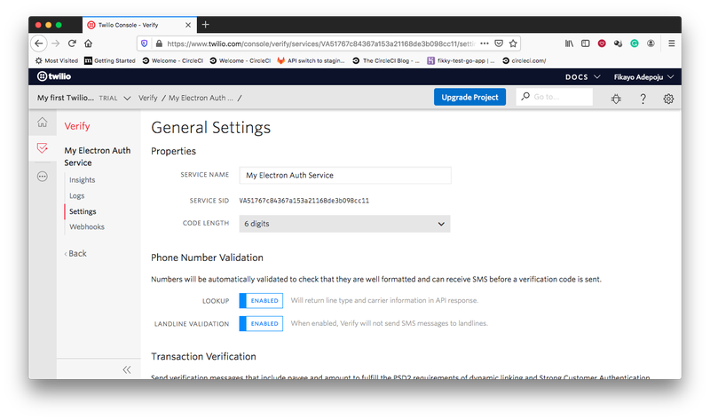The width and height of the screenshot is (710, 420).
Task: Click the Service Name input field
Action: point(345,175)
